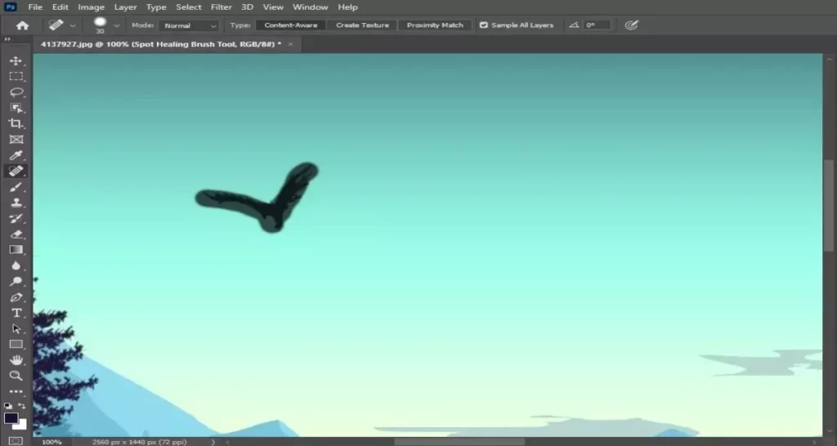837x446 pixels.
Task: Open the Help menu
Action: point(347,7)
